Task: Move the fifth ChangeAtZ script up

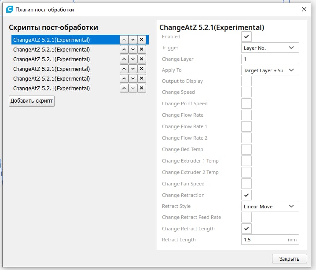Action: pyautogui.click(x=124, y=78)
